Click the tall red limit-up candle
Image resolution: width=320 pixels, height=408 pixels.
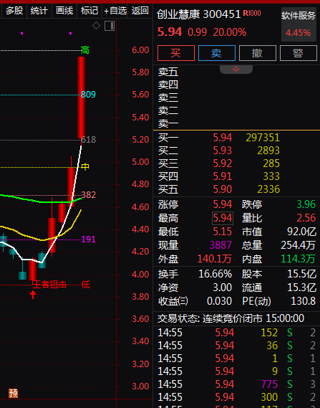[82, 98]
